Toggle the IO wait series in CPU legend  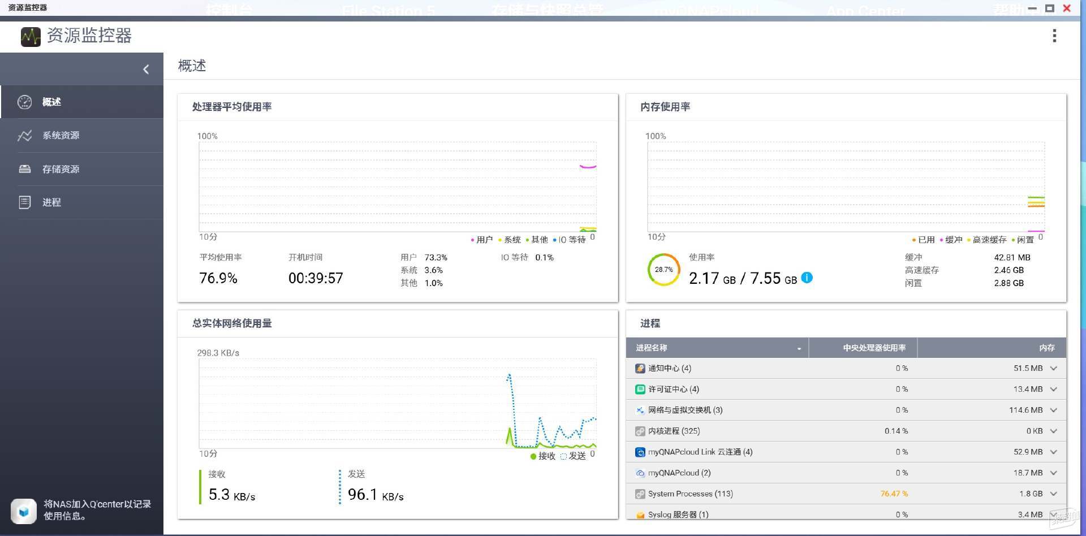coord(569,240)
